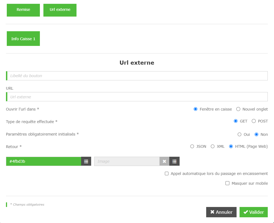274x223 pixels.
Task: Set Paramètres obligatoirement initialisés to Oui
Action: coord(239,134)
